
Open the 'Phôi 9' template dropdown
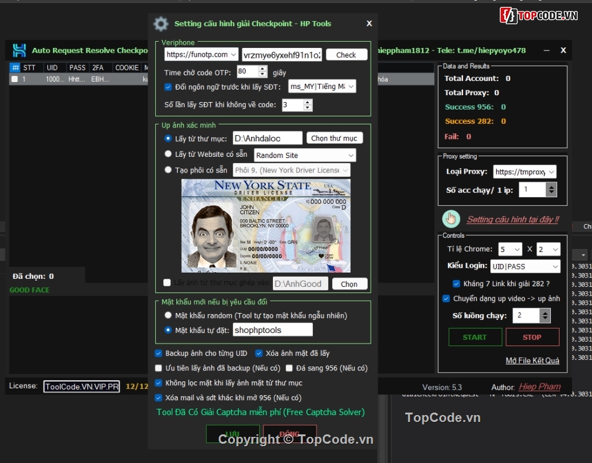coord(292,171)
